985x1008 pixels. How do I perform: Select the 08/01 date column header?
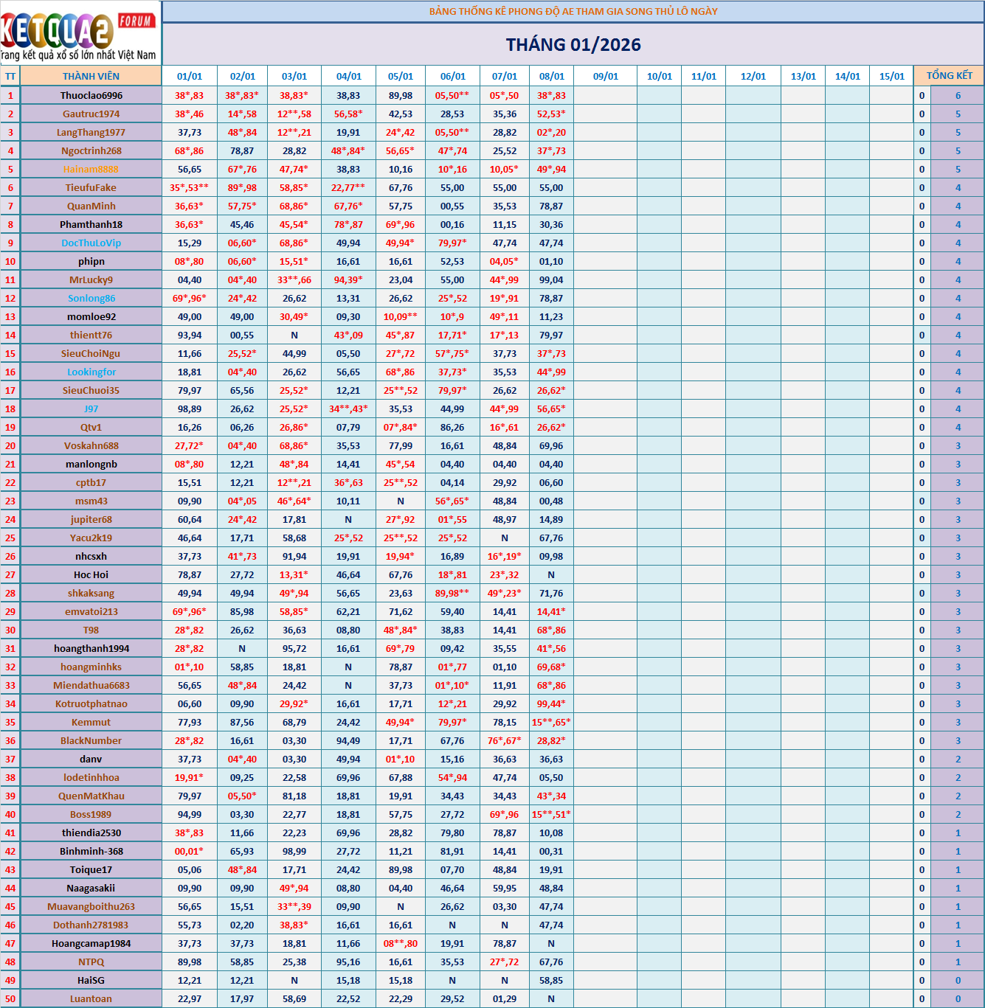pos(551,76)
